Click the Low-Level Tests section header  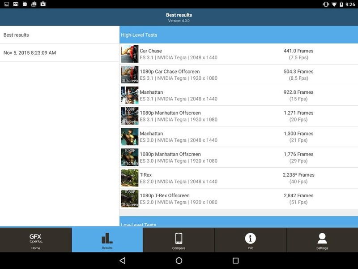point(239,221)
